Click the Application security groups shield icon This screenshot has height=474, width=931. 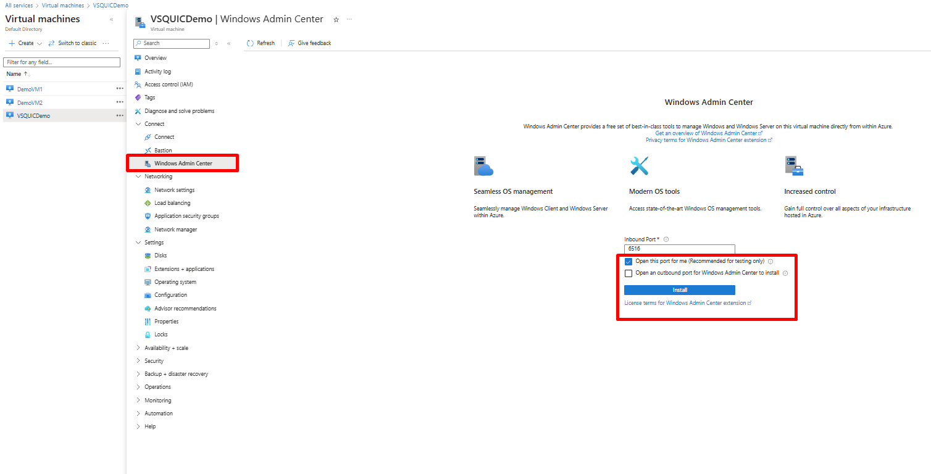[148, 216]
